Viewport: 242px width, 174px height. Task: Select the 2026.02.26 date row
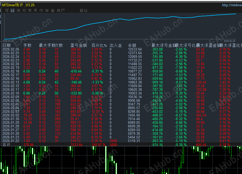tap(11, 49)
